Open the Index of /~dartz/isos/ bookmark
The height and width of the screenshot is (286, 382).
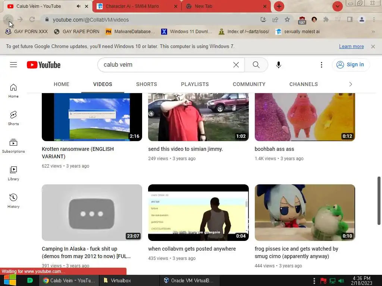tap(244, 32)
